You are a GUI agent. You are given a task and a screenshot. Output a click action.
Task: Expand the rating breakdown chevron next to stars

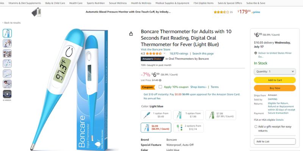(x=164, y=54)
